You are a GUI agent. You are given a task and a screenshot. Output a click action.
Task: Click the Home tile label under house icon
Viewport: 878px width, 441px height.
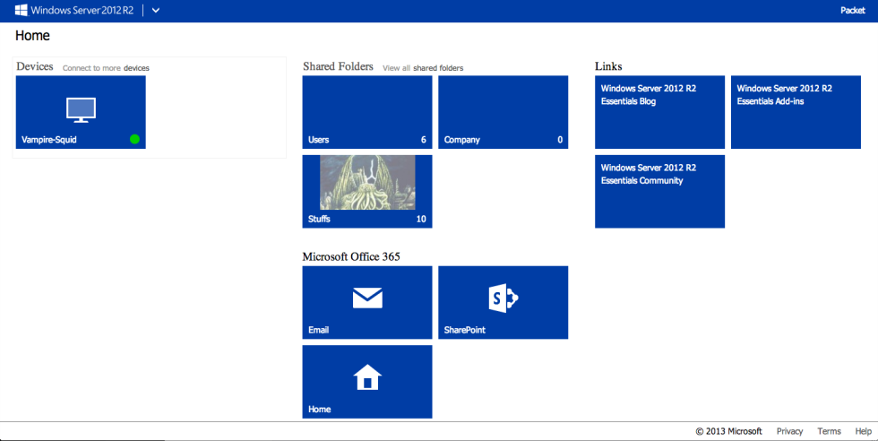[319, 410]
